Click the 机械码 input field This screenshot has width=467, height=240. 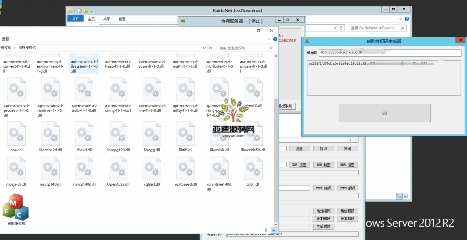390,52
